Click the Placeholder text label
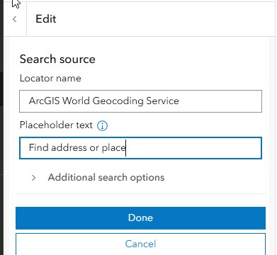The width and height of the screenshot is (277, 255). [x=56, y=125]
